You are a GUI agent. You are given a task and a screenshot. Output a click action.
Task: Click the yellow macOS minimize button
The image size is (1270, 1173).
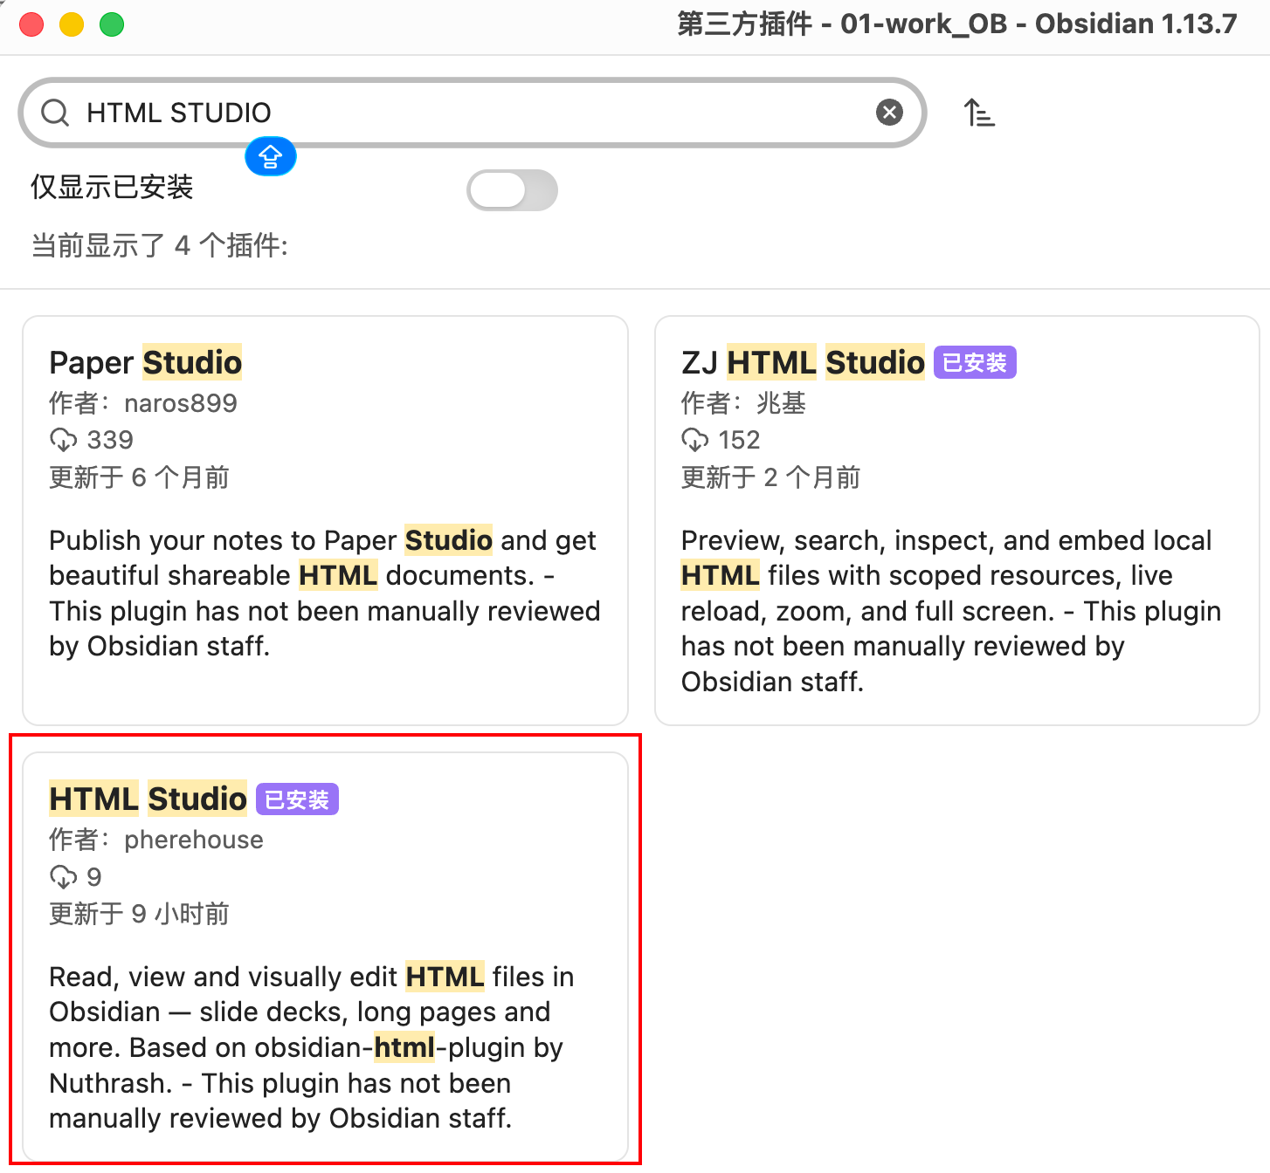point(72,24)
